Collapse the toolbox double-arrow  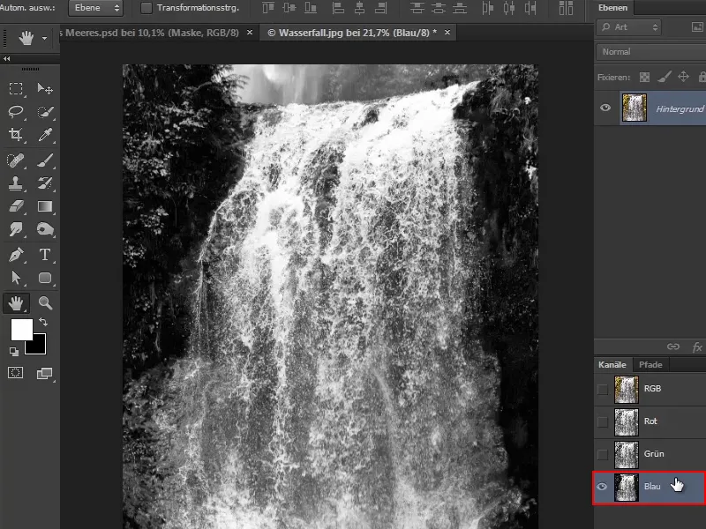6,58
